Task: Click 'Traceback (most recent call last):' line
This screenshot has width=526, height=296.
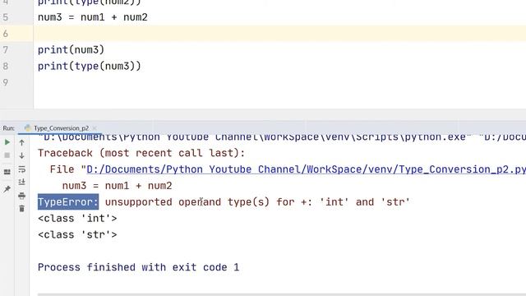Action: pyautogui.click(x=141, y=153)
